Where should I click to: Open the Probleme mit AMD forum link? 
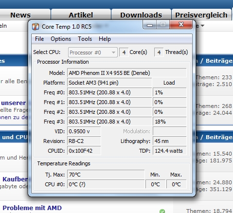point(32,208)
